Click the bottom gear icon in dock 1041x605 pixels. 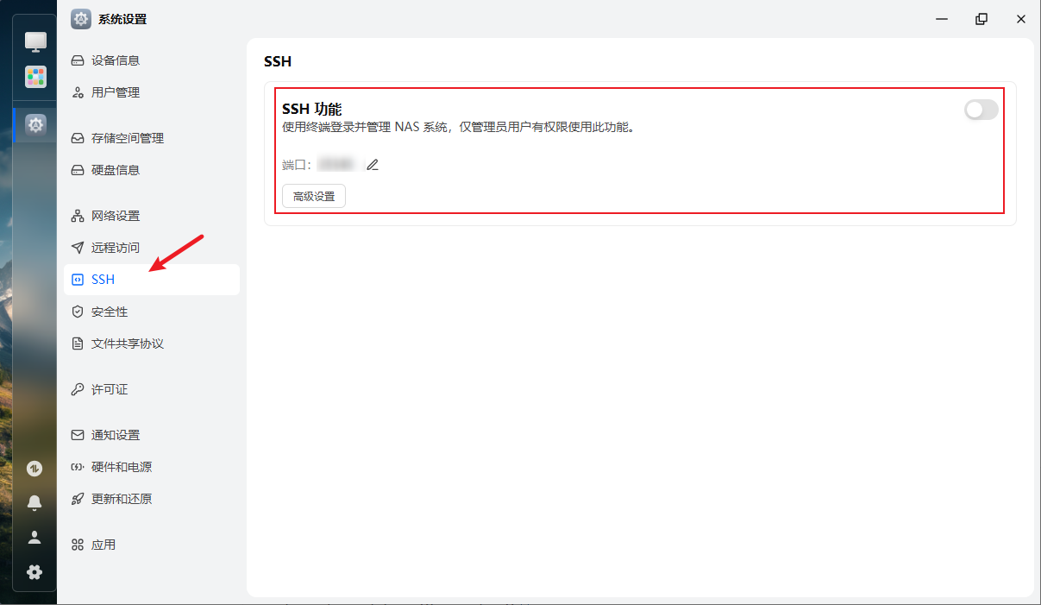point(34,571)
